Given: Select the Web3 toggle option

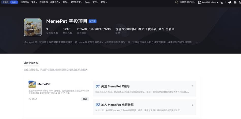Looking at the screenshot, I should click(x=14, y=2).
